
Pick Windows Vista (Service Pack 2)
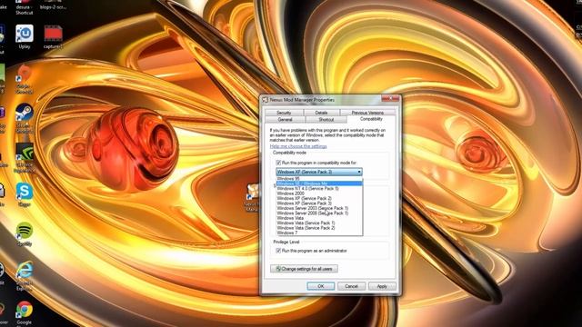coord(319,228)
